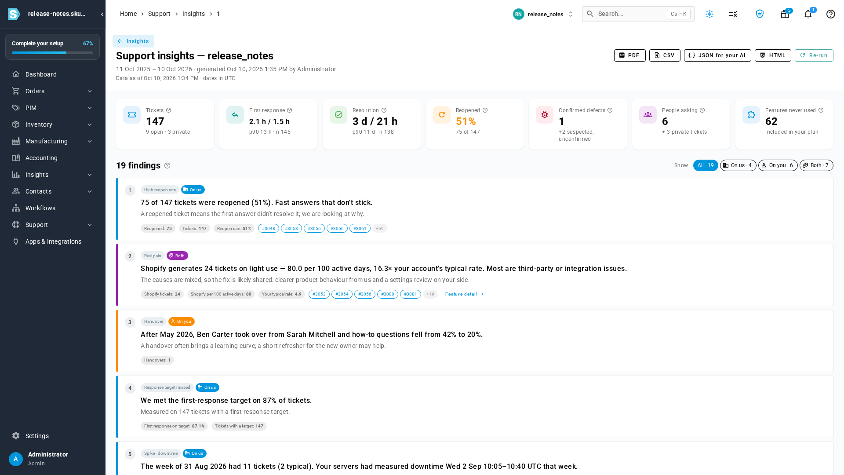Image resolution: width=844 pixels, height=475 pixels.
Task: Filter findings to All · 19
Action: point(706,165)
